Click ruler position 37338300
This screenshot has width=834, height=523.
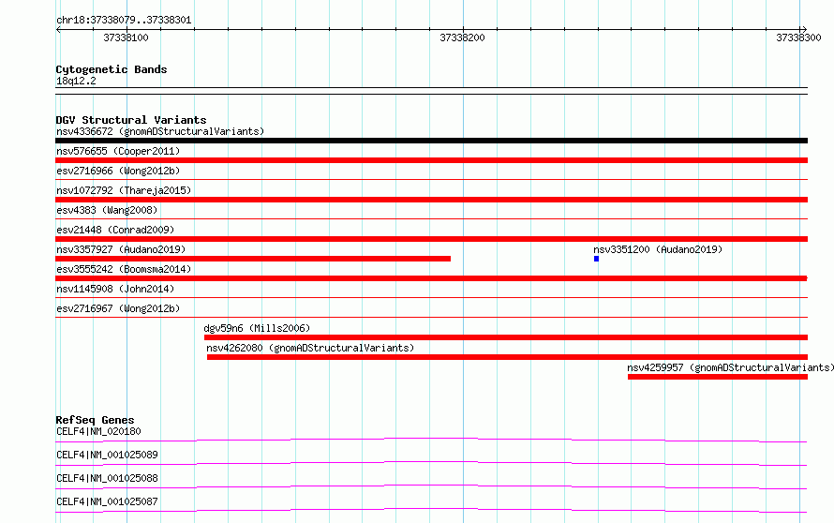tap(798, 37)
